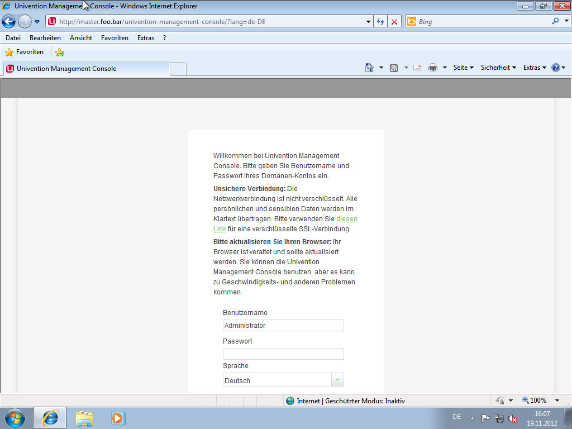Expand the Seite dropdown menu
Viewport: 572px width, 429px height.
[x=463, y=68]
